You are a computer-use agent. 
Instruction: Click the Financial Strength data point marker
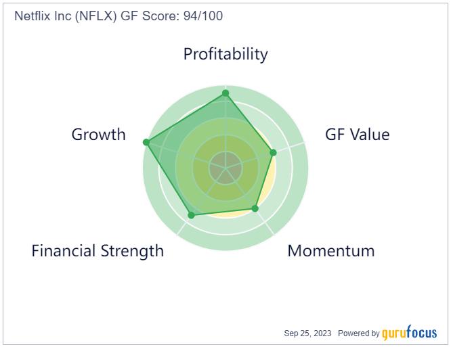[191, 215]
